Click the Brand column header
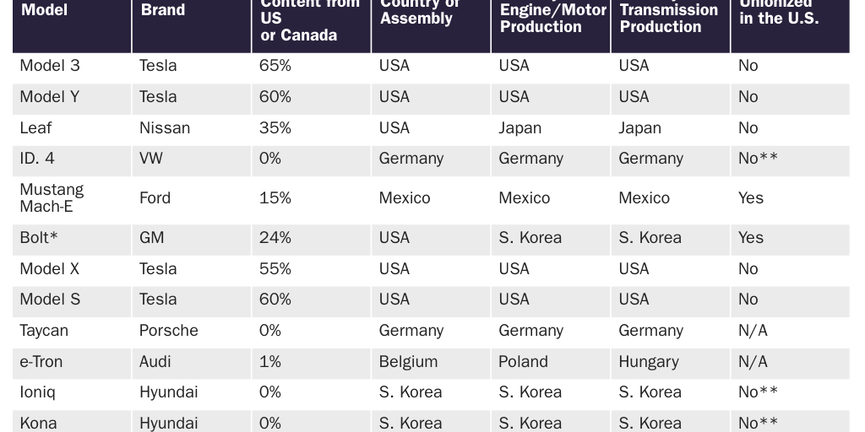The width and height of the screenshot is (865, 432). tap(163, 11)
